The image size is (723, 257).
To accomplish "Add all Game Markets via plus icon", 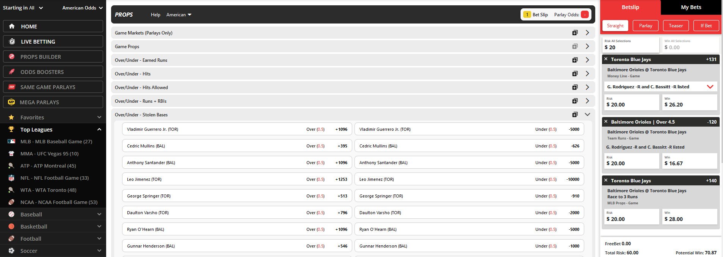I will (x=575, y=33).
